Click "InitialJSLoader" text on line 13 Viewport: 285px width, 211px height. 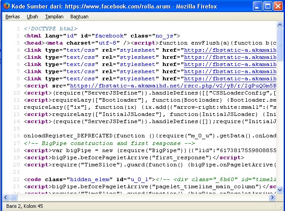130,114
